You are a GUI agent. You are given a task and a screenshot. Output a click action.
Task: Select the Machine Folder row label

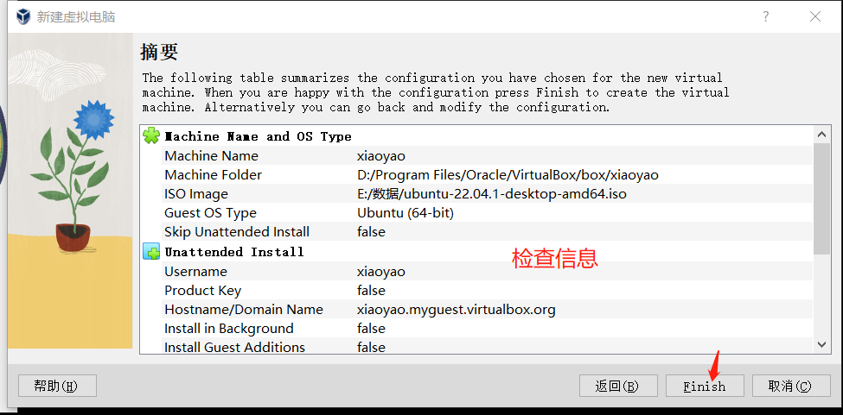[214, 175]
